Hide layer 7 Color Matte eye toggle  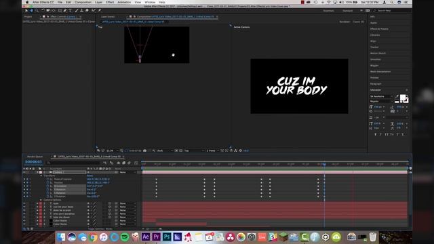(x=24, y=221)
